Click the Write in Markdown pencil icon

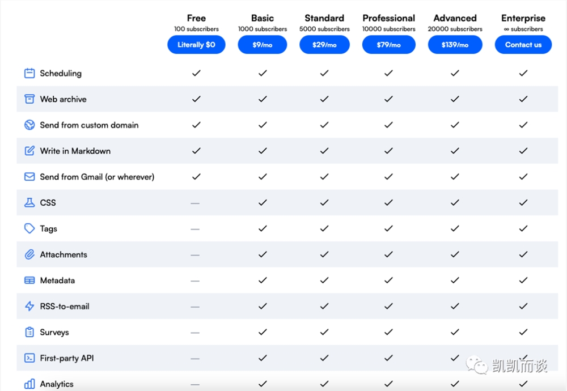coord(29,151)
